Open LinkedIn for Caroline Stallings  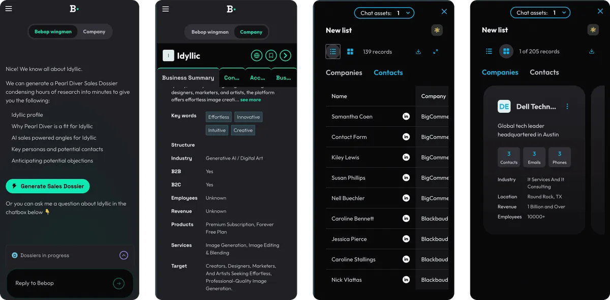[406, 259]
